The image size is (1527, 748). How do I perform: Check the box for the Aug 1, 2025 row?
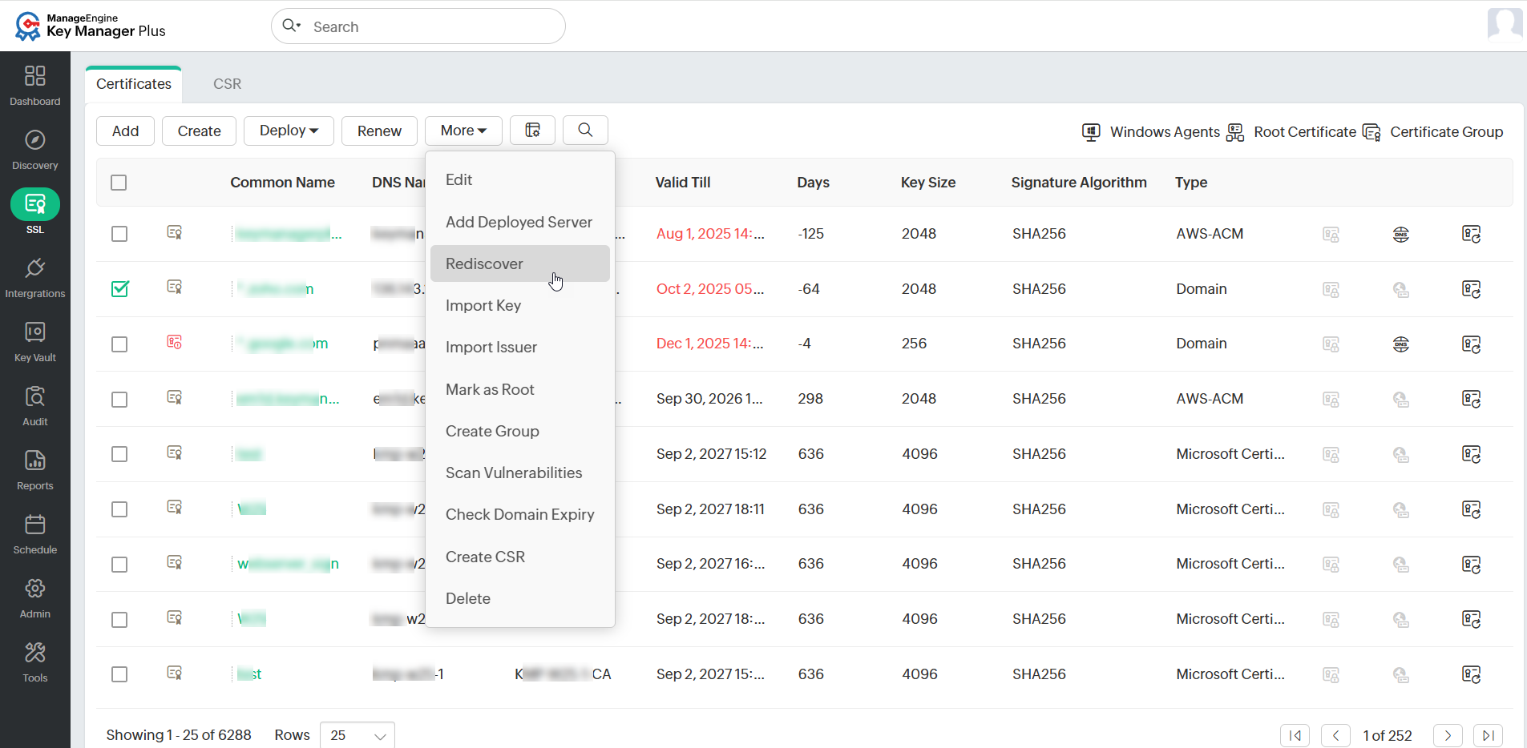tap(119, 234)
